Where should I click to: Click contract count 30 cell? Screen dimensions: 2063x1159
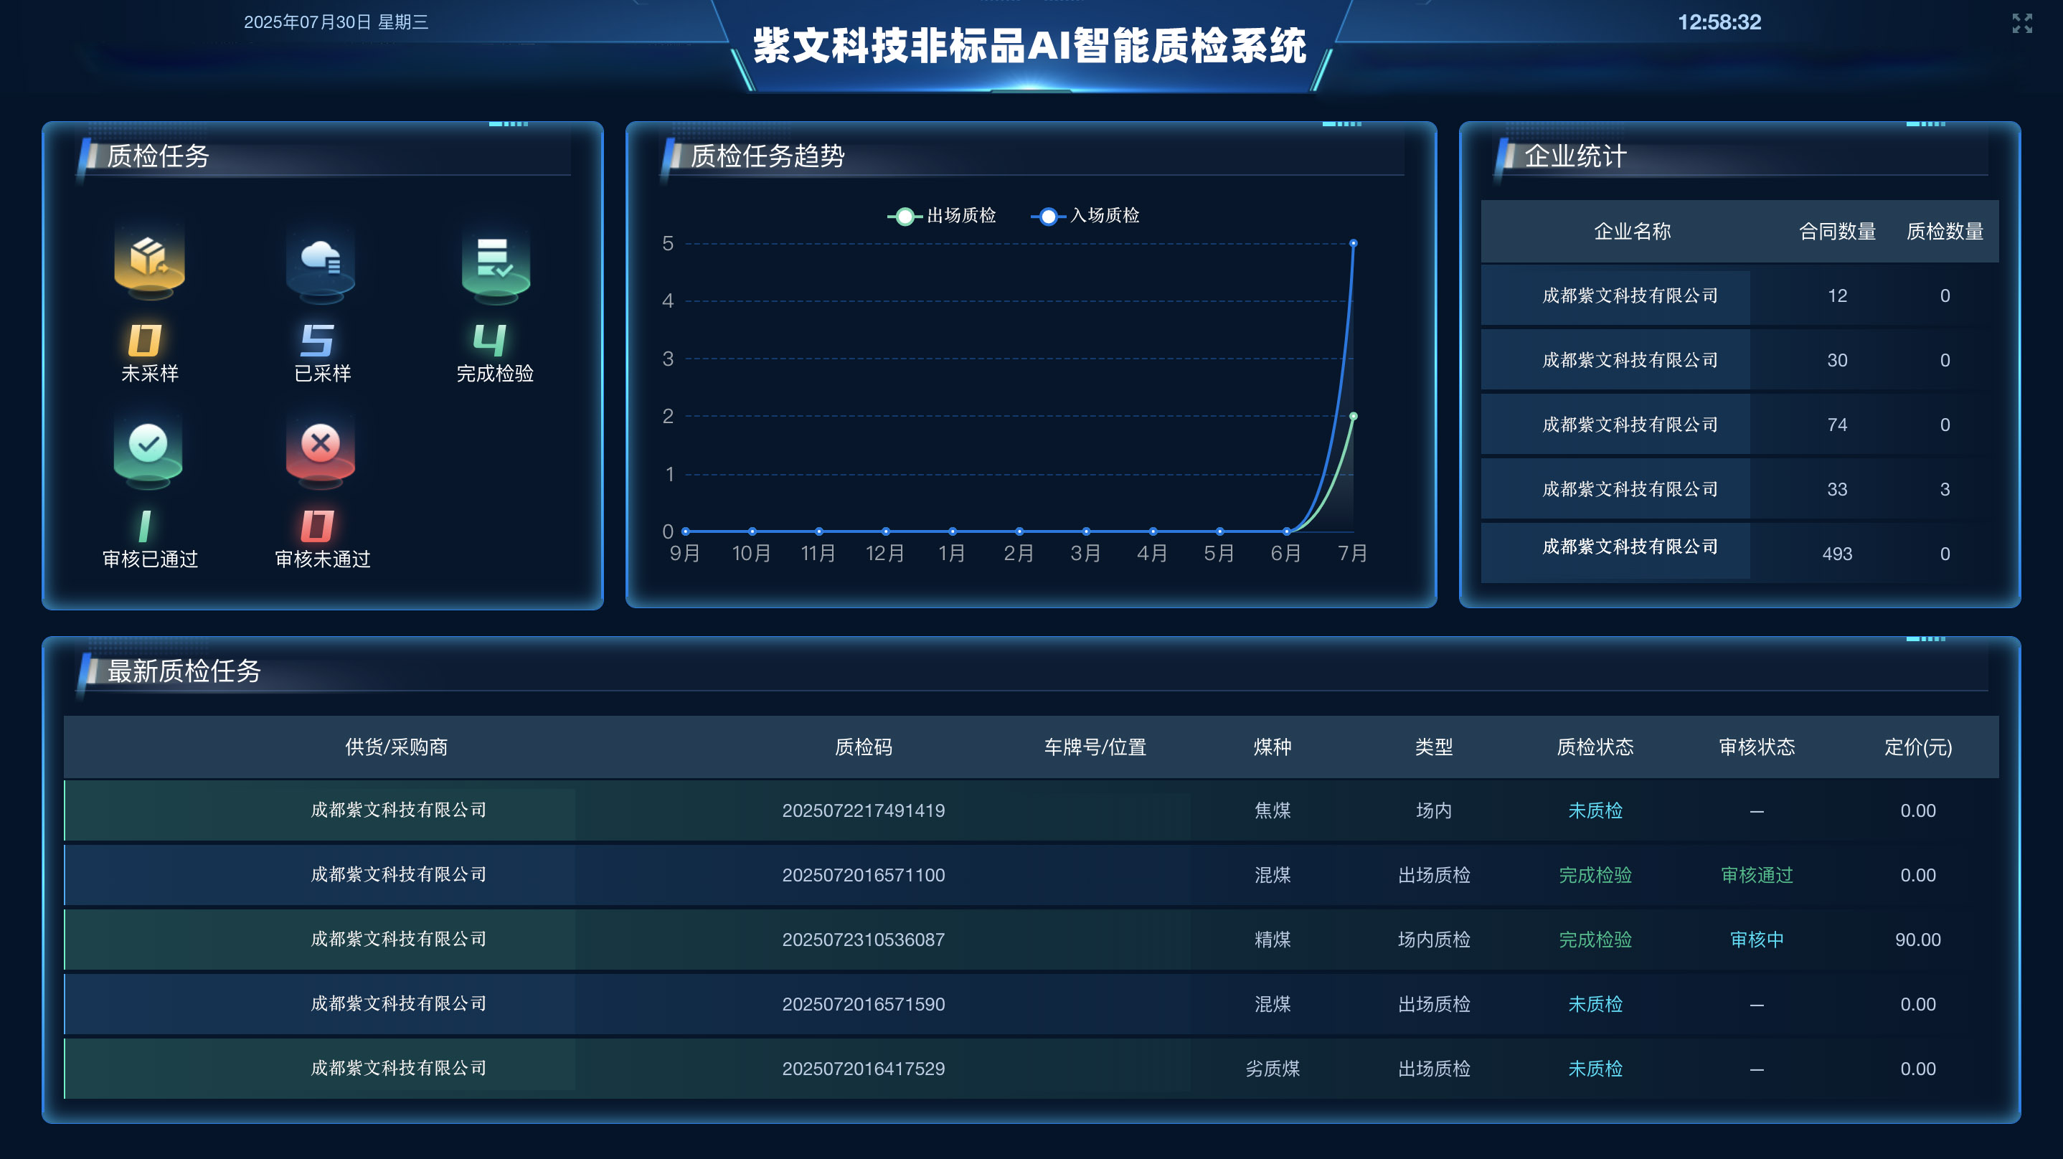(x=1837, y=361)
